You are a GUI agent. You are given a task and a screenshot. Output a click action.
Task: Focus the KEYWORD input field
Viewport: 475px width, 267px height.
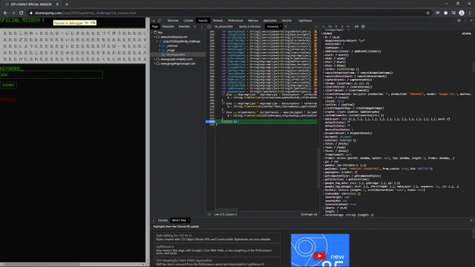click(51, 75)
